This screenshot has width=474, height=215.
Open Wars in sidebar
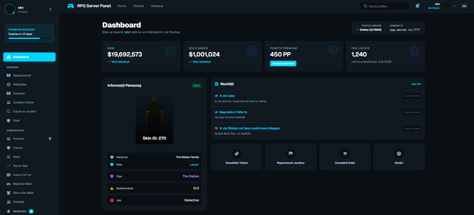pyautogui.click(x=29, y=157)
